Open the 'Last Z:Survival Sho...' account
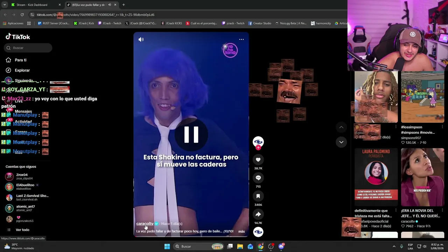The width and height of the screenshot is (448, 252). coord(27,197)
